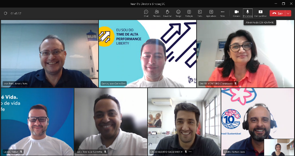The width and height of the screenshot is (295, 156).
Task: Open the Reagir reactions icon
Action: coord(178,13)
